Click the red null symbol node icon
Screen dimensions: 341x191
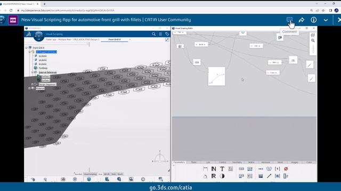(286, 169)
